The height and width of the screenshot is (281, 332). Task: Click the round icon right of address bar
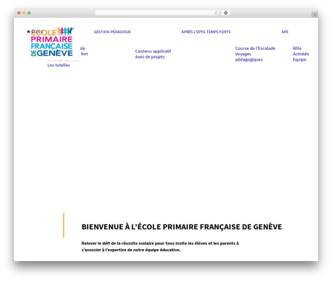coord(226,13)
